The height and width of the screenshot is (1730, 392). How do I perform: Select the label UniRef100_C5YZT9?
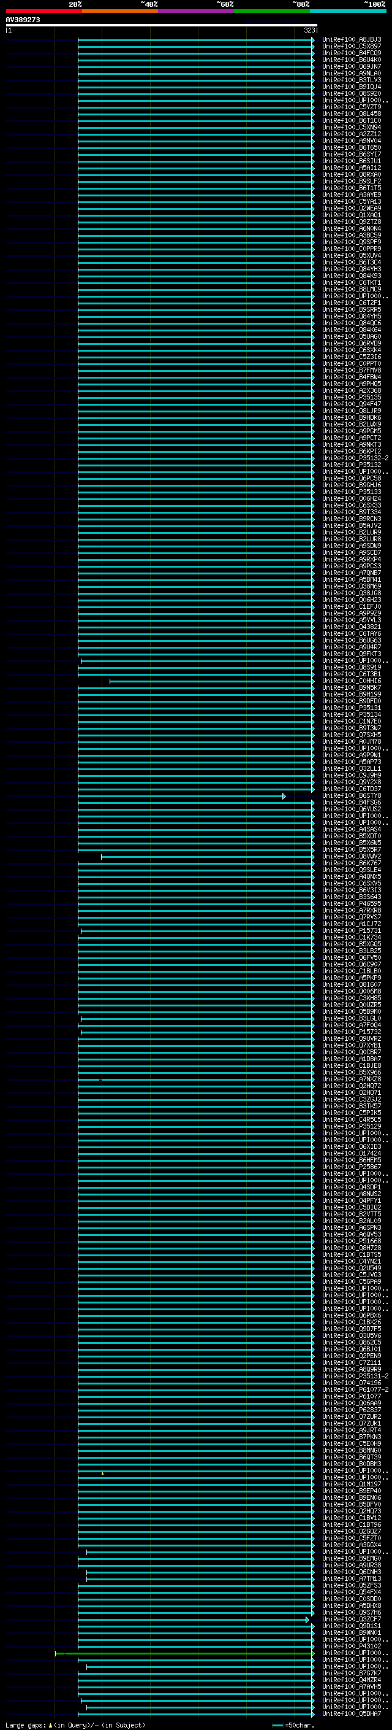click(x=352, y=107)
